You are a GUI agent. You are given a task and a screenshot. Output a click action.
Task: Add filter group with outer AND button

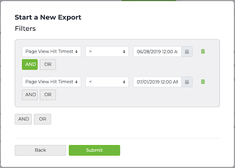coord(23,119)
